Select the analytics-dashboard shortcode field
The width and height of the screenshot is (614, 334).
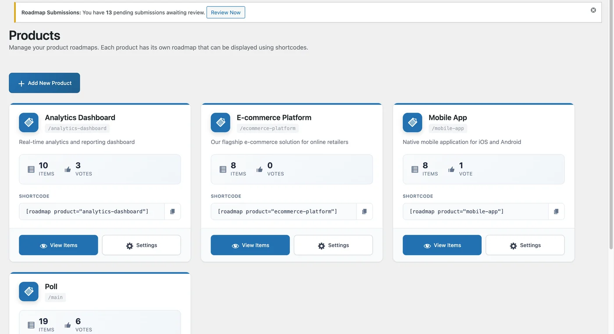[x=92, y=212]
